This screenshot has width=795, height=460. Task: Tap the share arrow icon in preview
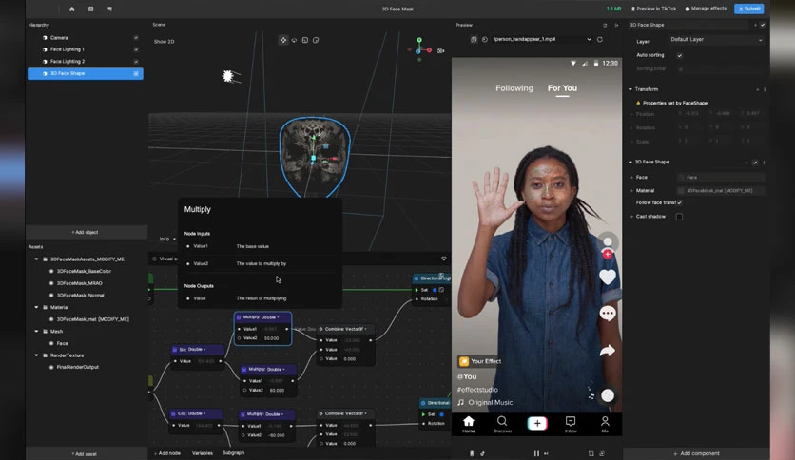click(608, 351)
